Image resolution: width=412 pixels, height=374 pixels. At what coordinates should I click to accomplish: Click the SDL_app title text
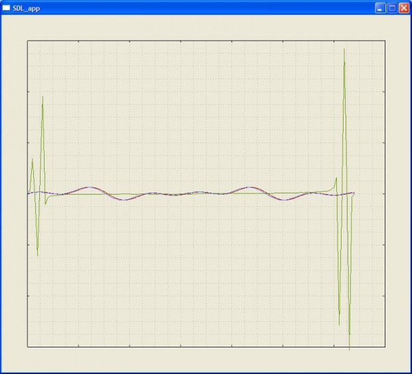click(27, 9)
